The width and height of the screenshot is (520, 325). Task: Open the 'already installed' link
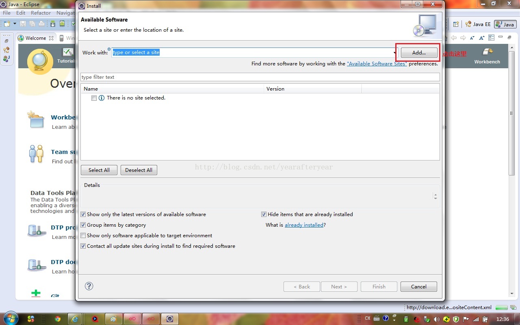pyautogui.click(x=304, y=225)
